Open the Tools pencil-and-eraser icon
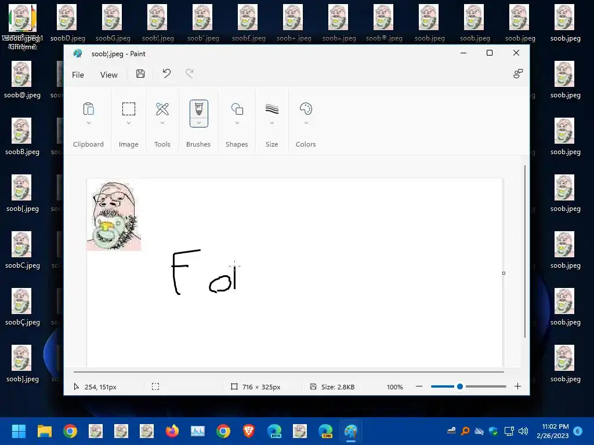The width and height of the screenshot is (594, 445). [162, 109]
